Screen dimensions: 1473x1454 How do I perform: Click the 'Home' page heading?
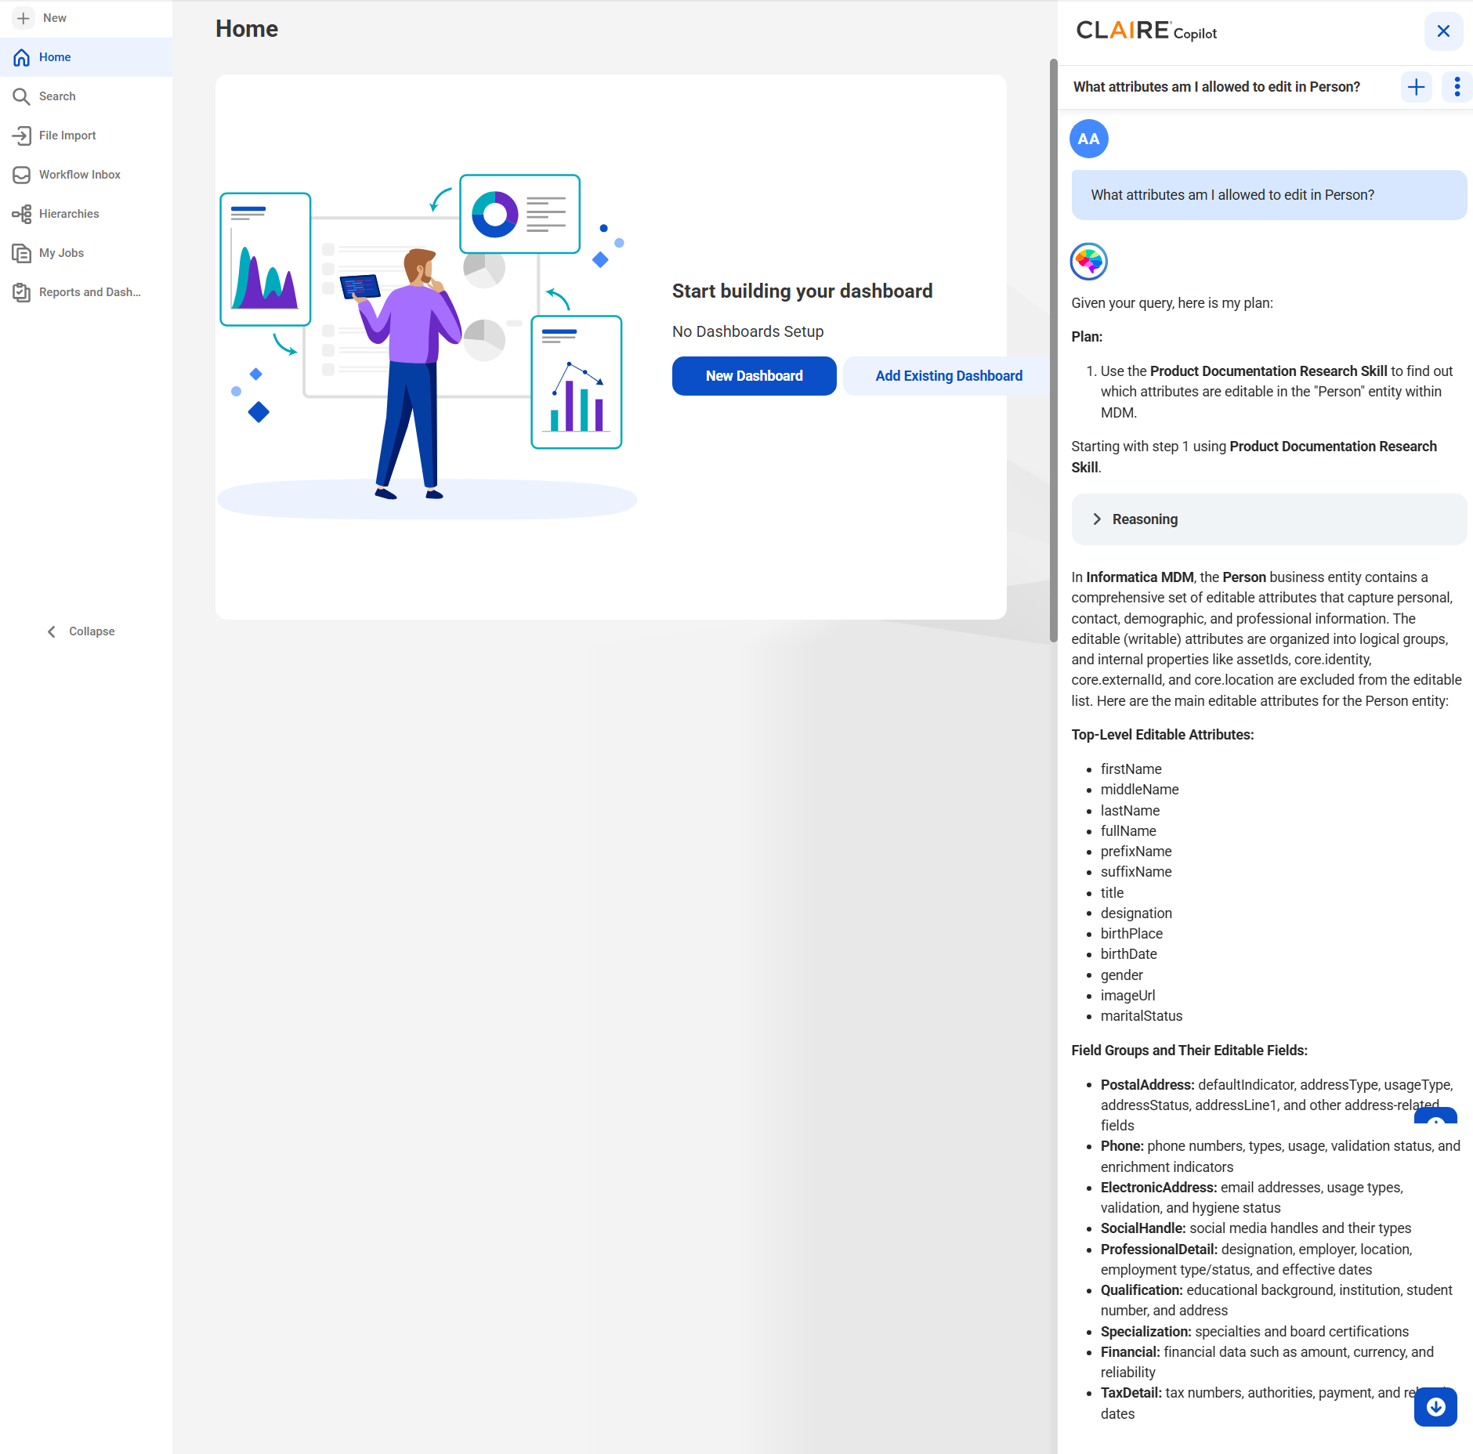(247, 29)
